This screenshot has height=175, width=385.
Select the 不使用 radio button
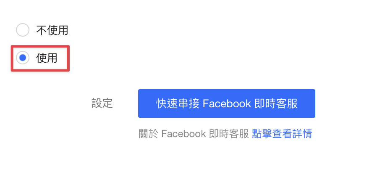[23, 30]
